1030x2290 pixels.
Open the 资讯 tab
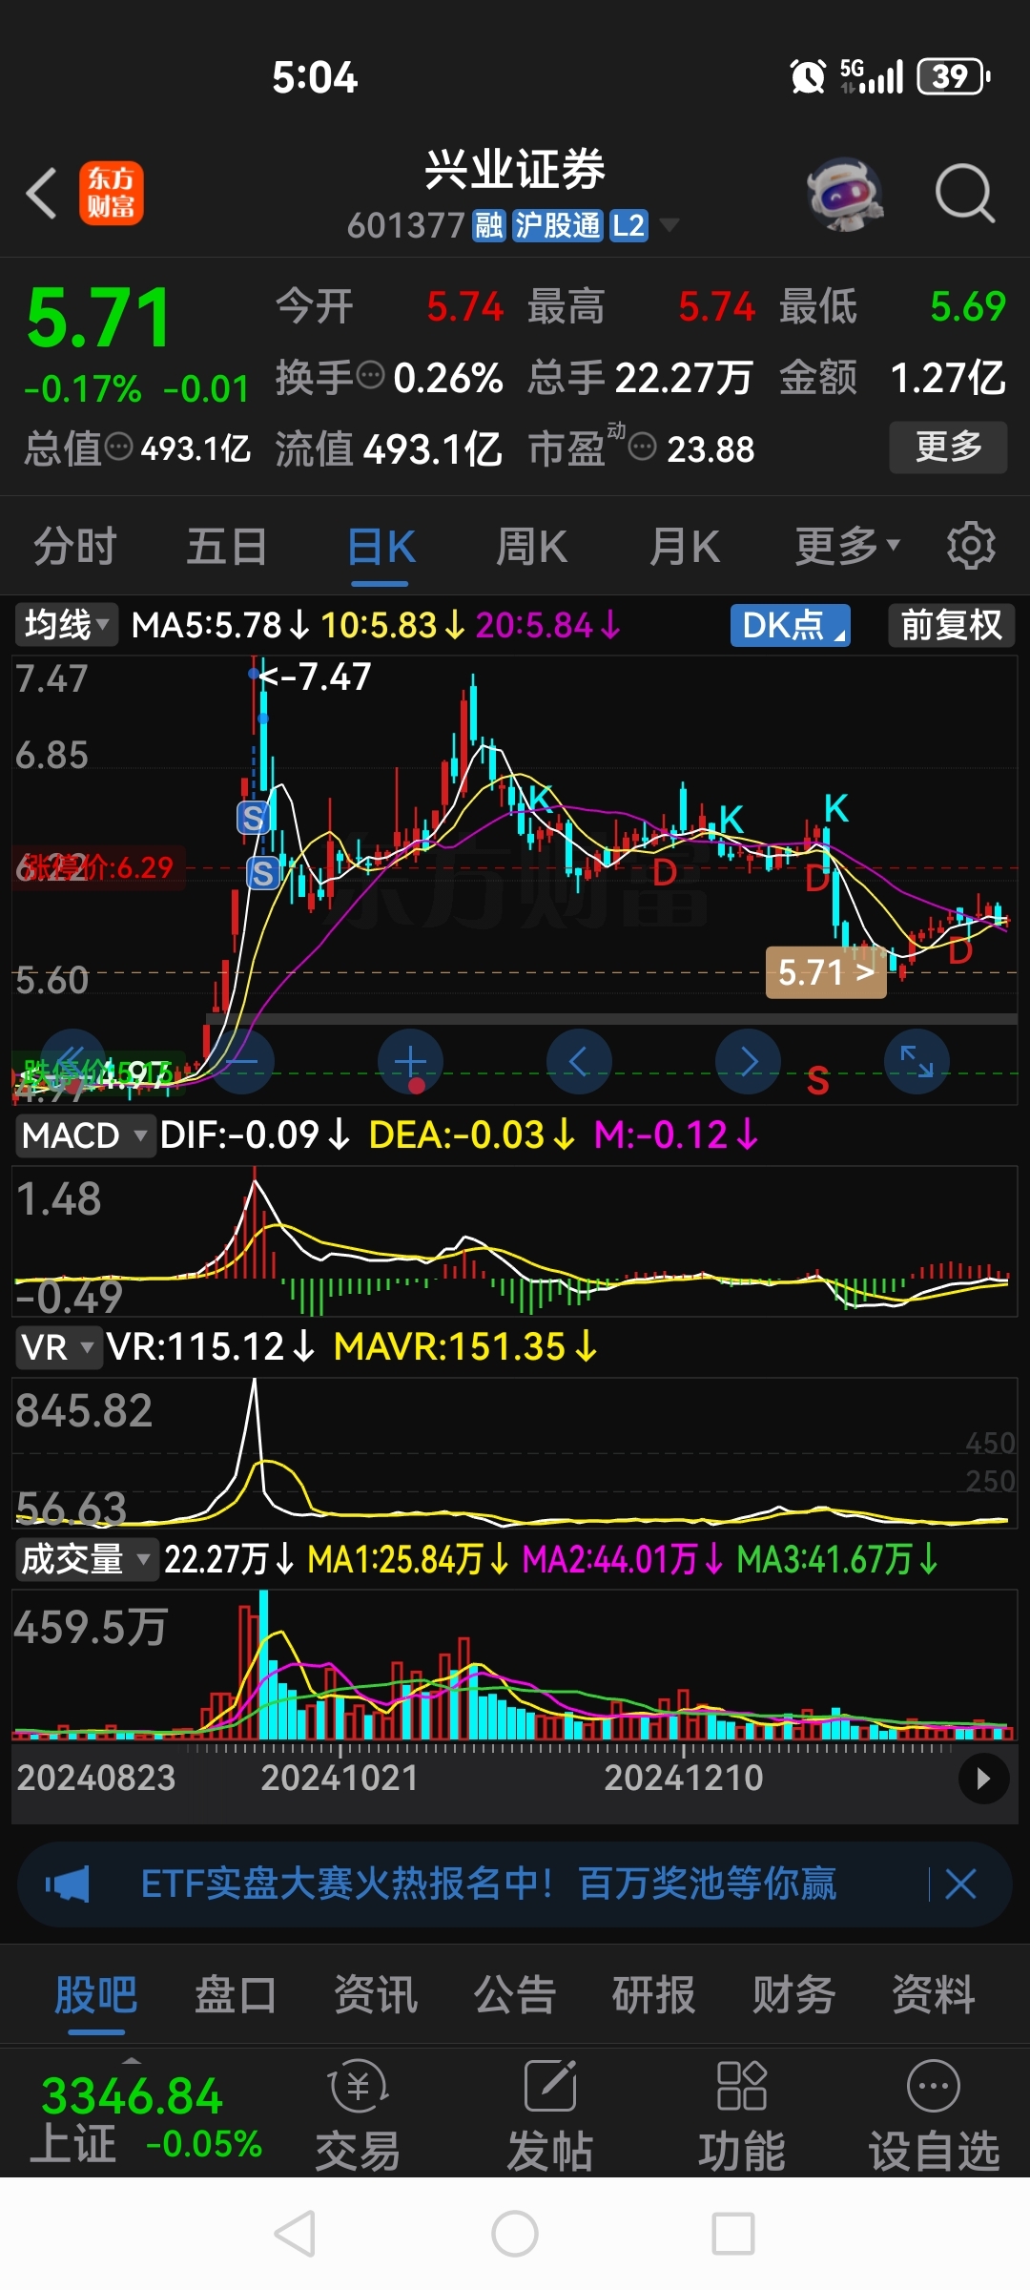pyautogui.click(x=376, y=1994)
